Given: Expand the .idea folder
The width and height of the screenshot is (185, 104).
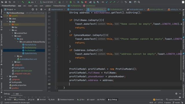Looking at the screenshot, I should (x=7, y=18).
